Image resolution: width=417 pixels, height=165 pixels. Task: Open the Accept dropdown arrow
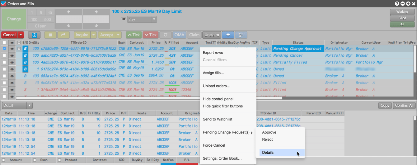point(118,35)
